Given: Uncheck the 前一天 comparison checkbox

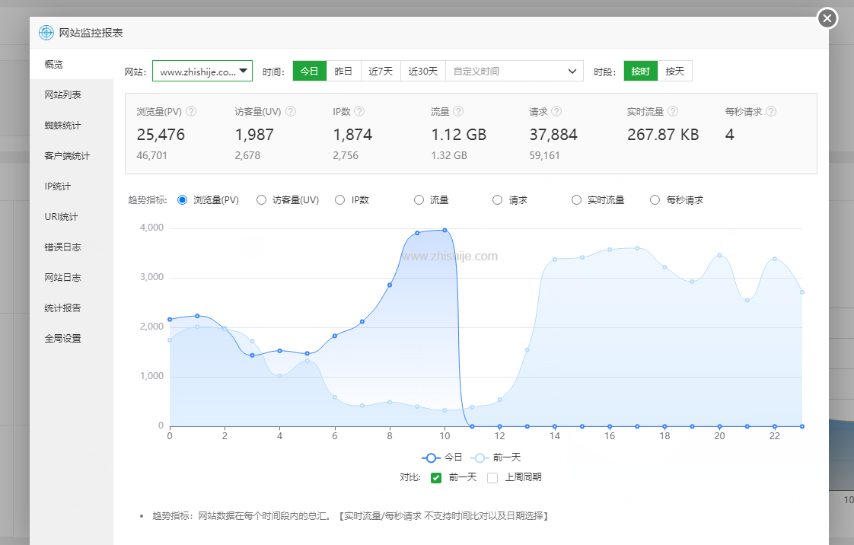Looking at the screenshot, I should coord(435,478).
